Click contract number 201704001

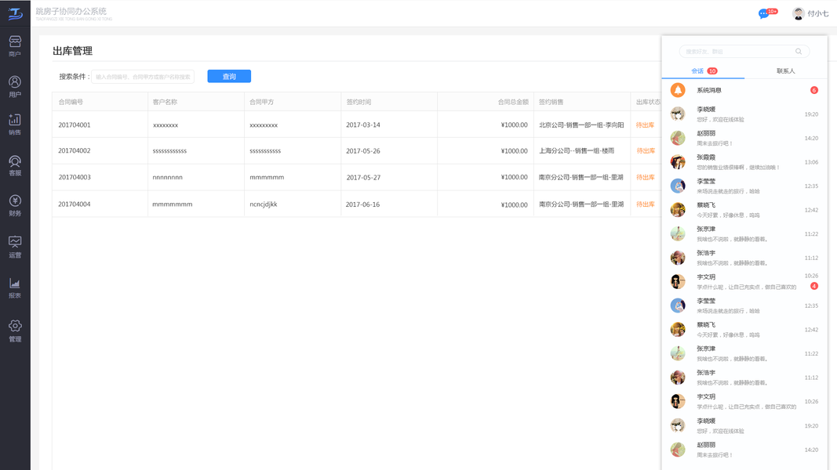(x=75, y=125)
